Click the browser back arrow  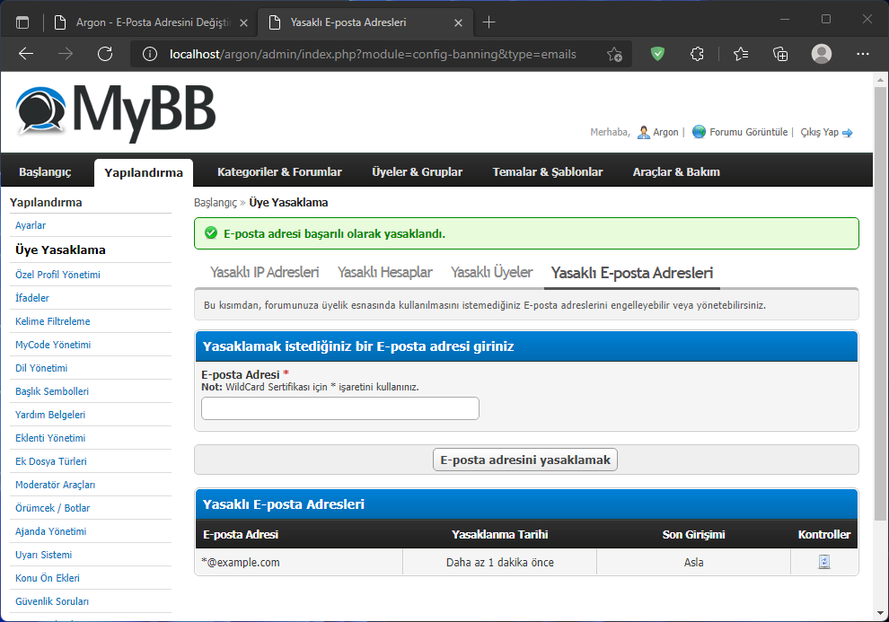tap(26, 54)
